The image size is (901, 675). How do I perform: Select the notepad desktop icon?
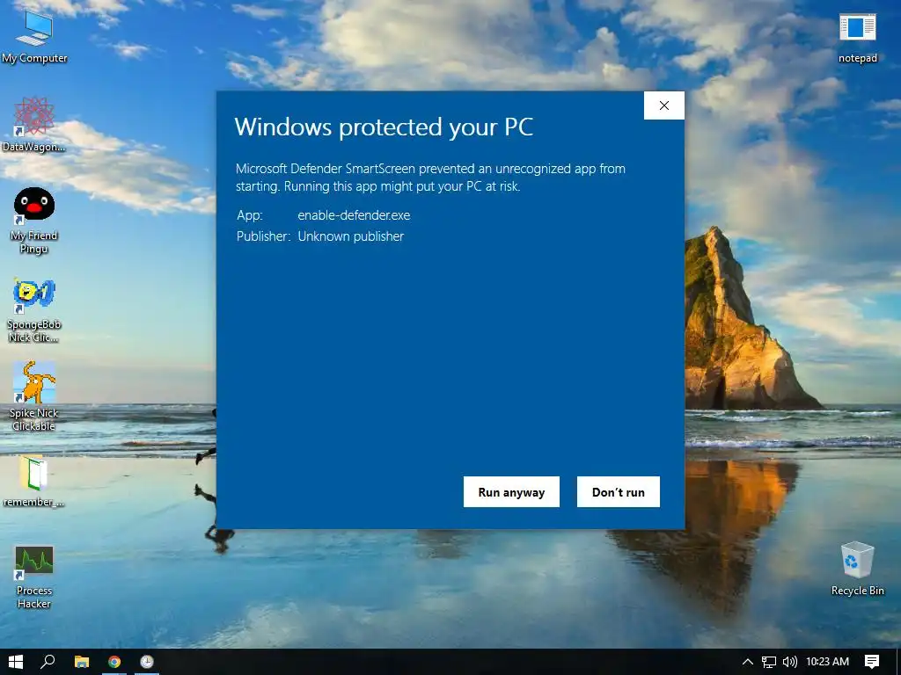click(857, 38)
